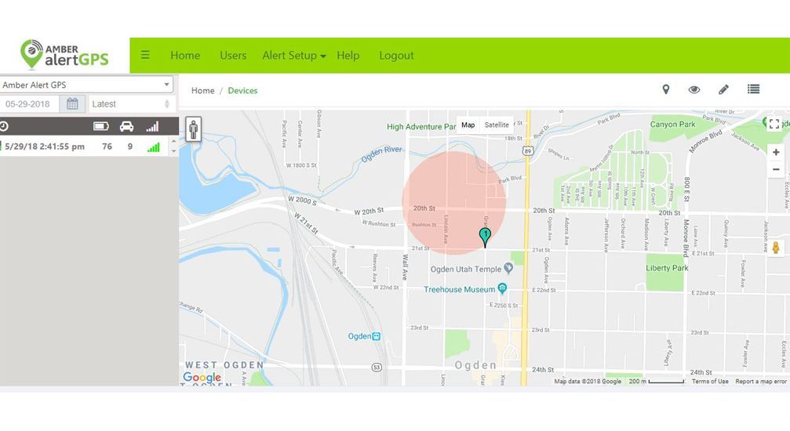
Task: Click Report a map error link
Action: pos(761,382)
